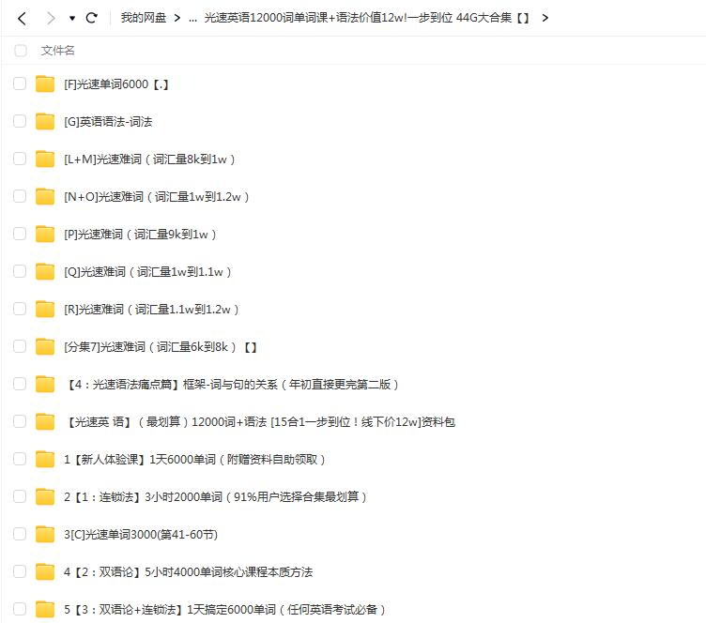Open 1【新人体验课】1天6000单词
Screen dimensions: 706x623
[x=194, y=459]
